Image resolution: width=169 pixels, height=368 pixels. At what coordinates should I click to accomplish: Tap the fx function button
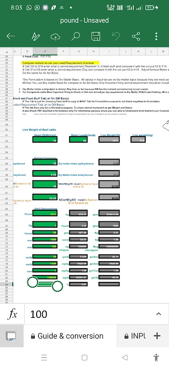(12, 314)
